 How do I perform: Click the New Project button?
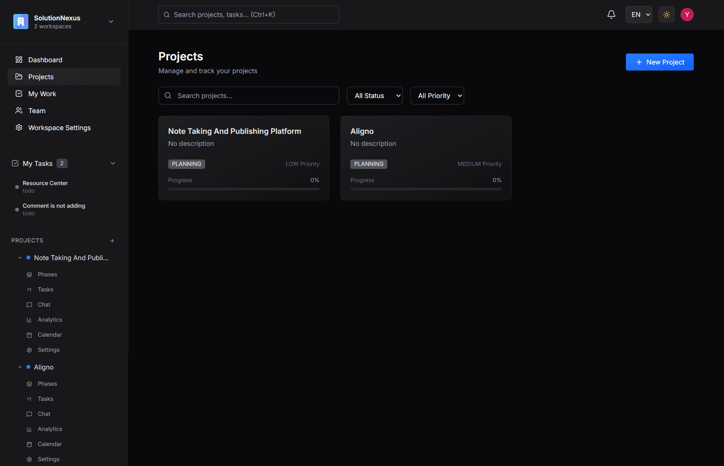tap(660, 62)
